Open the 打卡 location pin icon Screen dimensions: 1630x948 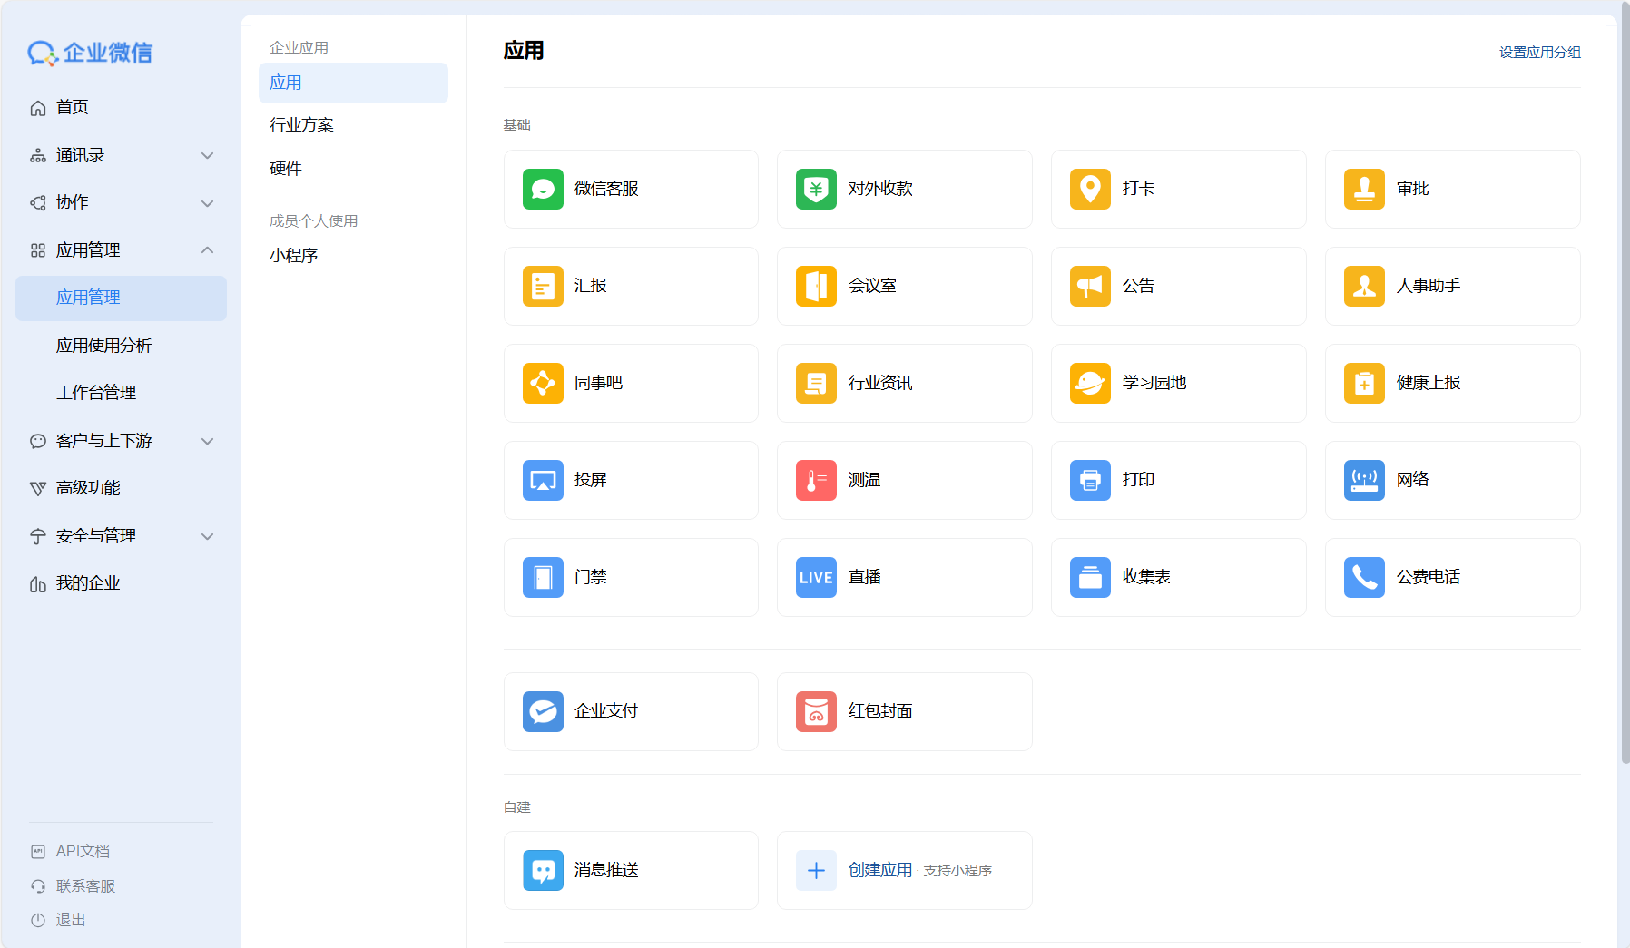(1090, 189)
